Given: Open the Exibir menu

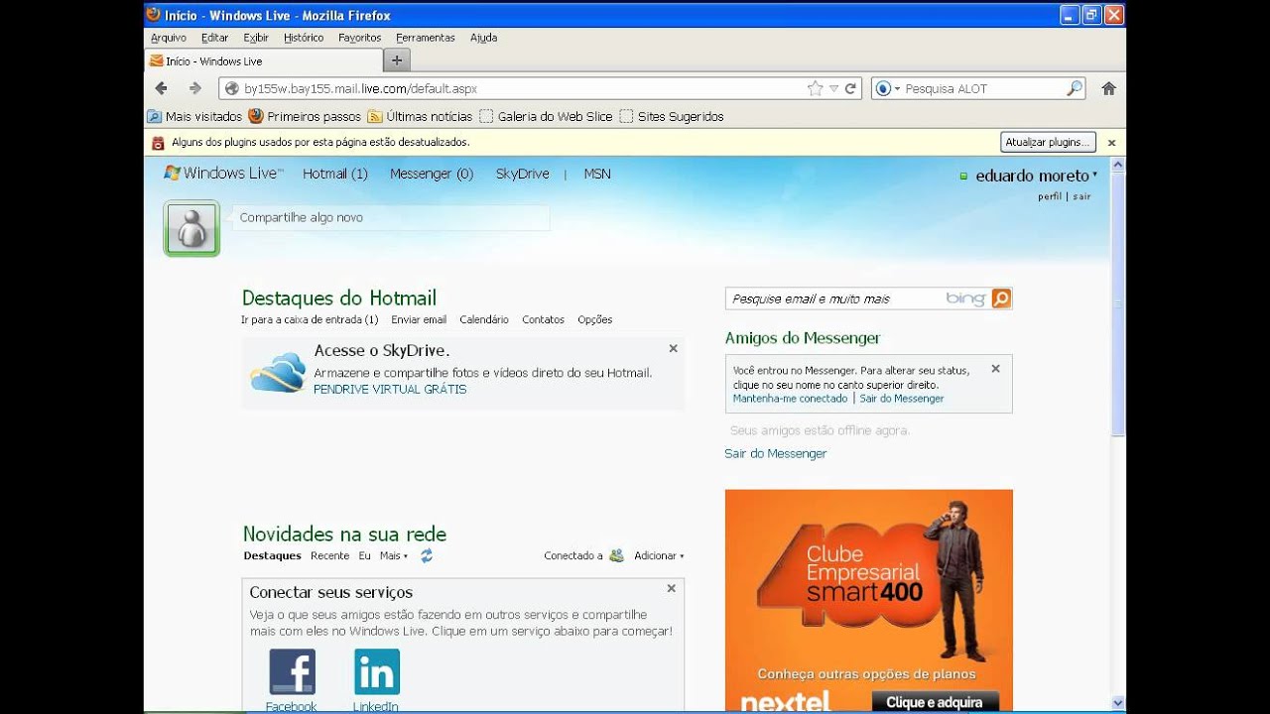Looking at the screenshot, I should (x=256, y=38).
